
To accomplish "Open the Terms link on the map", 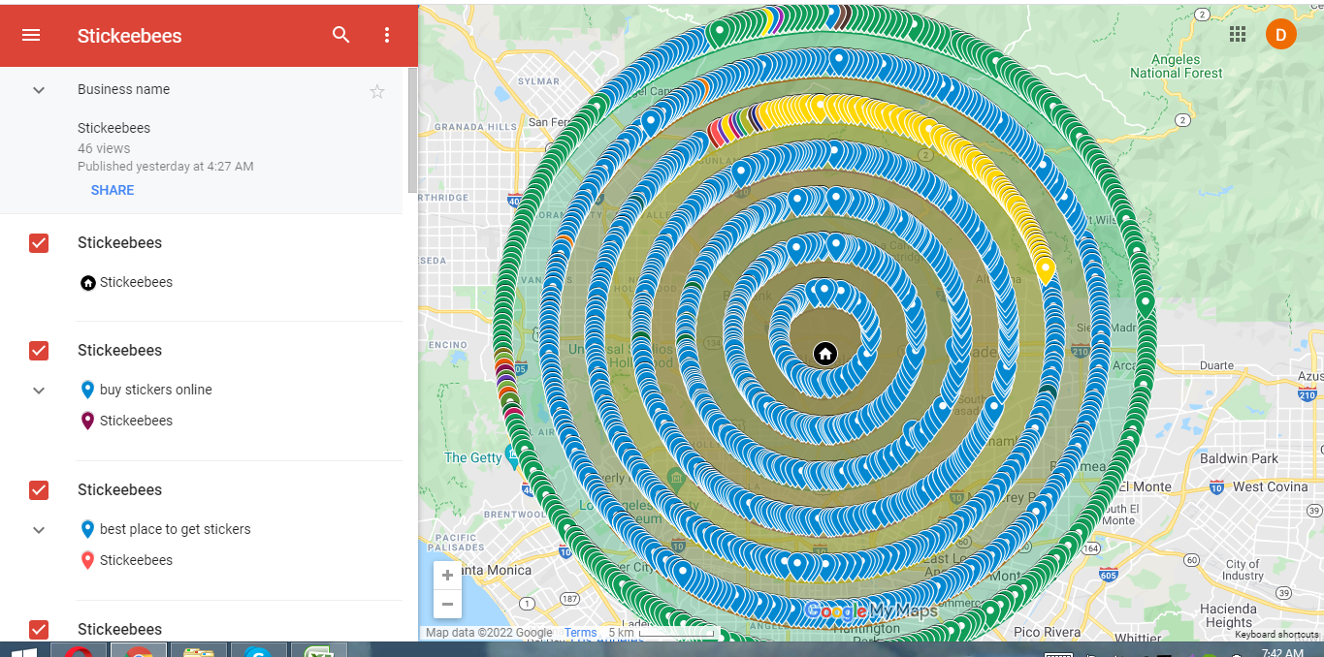I will 581,633.
